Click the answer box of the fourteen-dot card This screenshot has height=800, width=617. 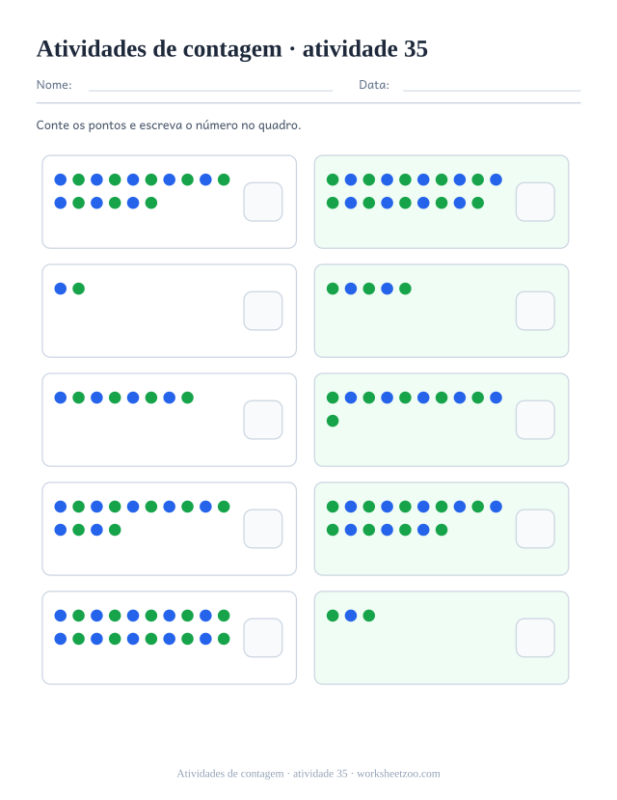[263, 529]
